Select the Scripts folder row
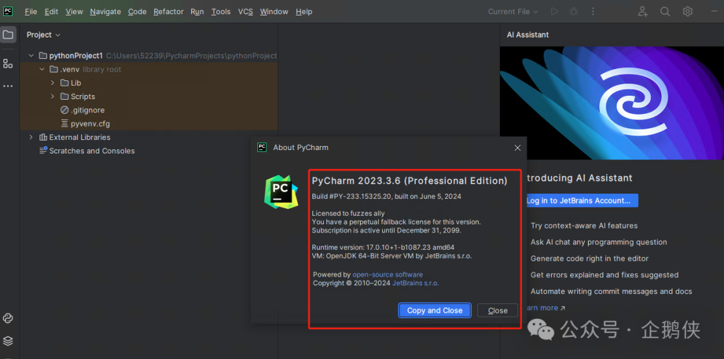This screenshot has width=724, height=359. tap(149, 96)
